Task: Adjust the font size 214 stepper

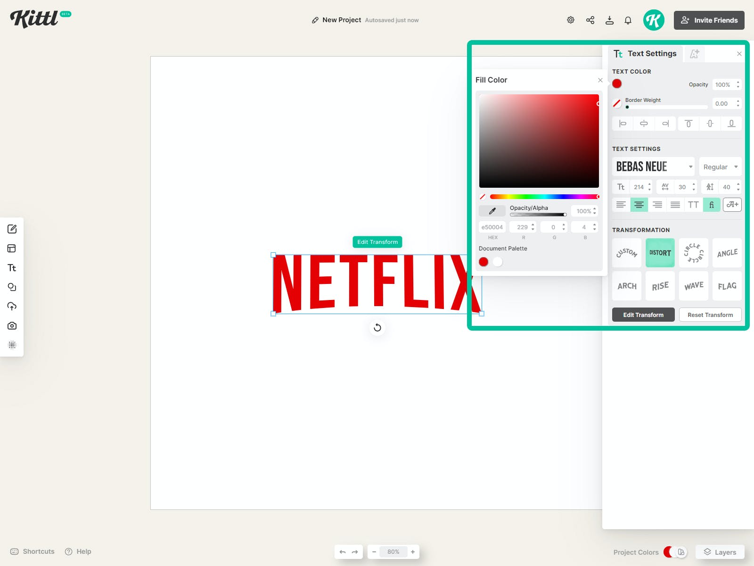Action: coord(649,187)
